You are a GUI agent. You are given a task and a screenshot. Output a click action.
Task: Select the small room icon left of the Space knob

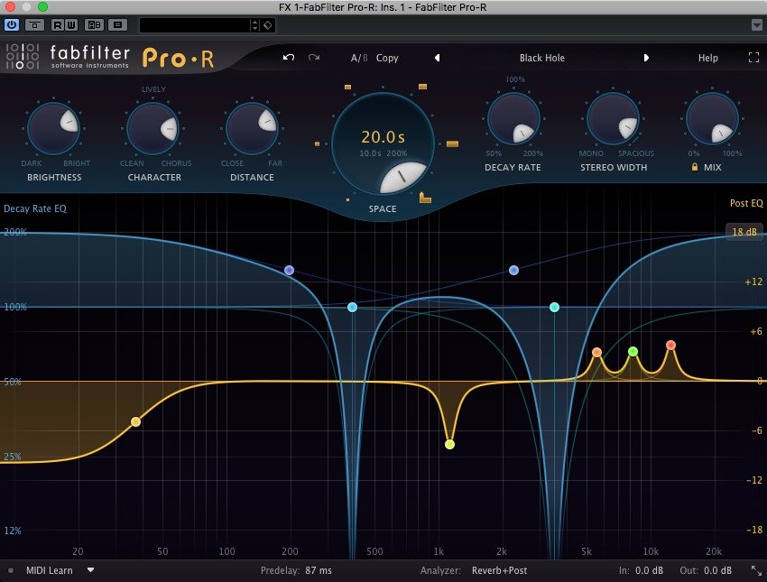point(317,143)
